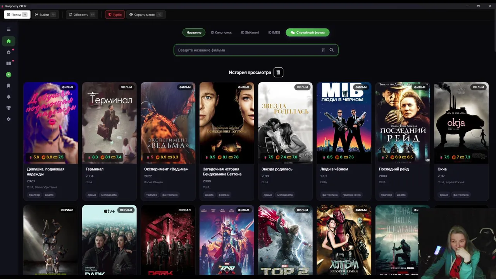Viewport: 496px width, 279px height.
Task: Open search filters icon in the search field
Action: tap(323, 50)
